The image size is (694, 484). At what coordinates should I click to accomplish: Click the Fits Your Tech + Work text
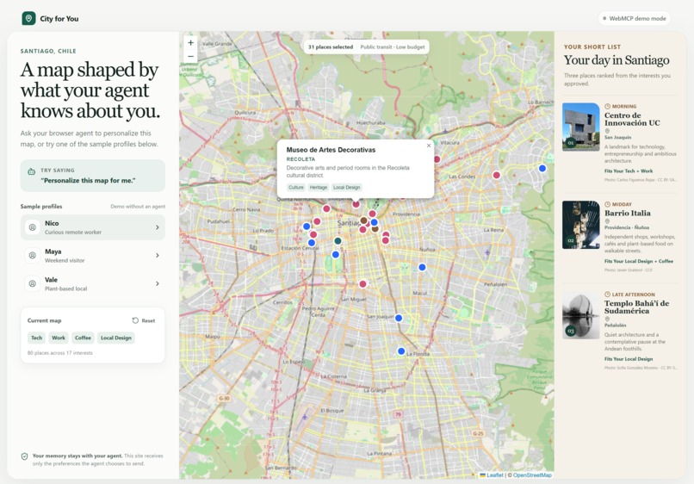pos(629,171)
